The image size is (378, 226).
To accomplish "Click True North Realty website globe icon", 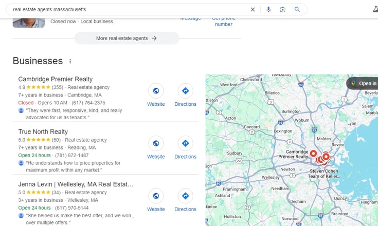I will (156, 143).
